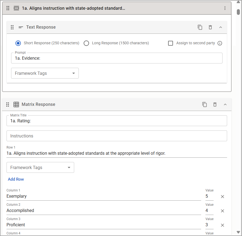Click the drag handle of Matrix Response

[8, 104]
